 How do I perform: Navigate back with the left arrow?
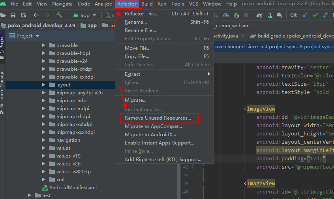click(x=36, y=15)
